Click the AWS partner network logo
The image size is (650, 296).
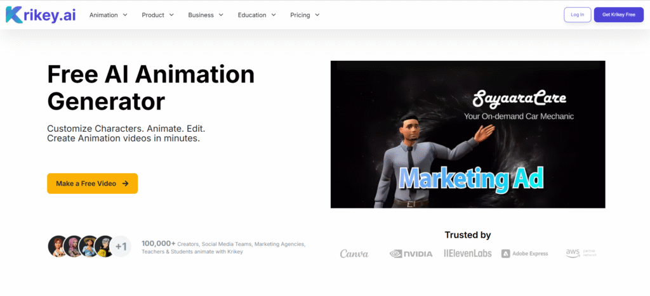click(x=581, y=253)
